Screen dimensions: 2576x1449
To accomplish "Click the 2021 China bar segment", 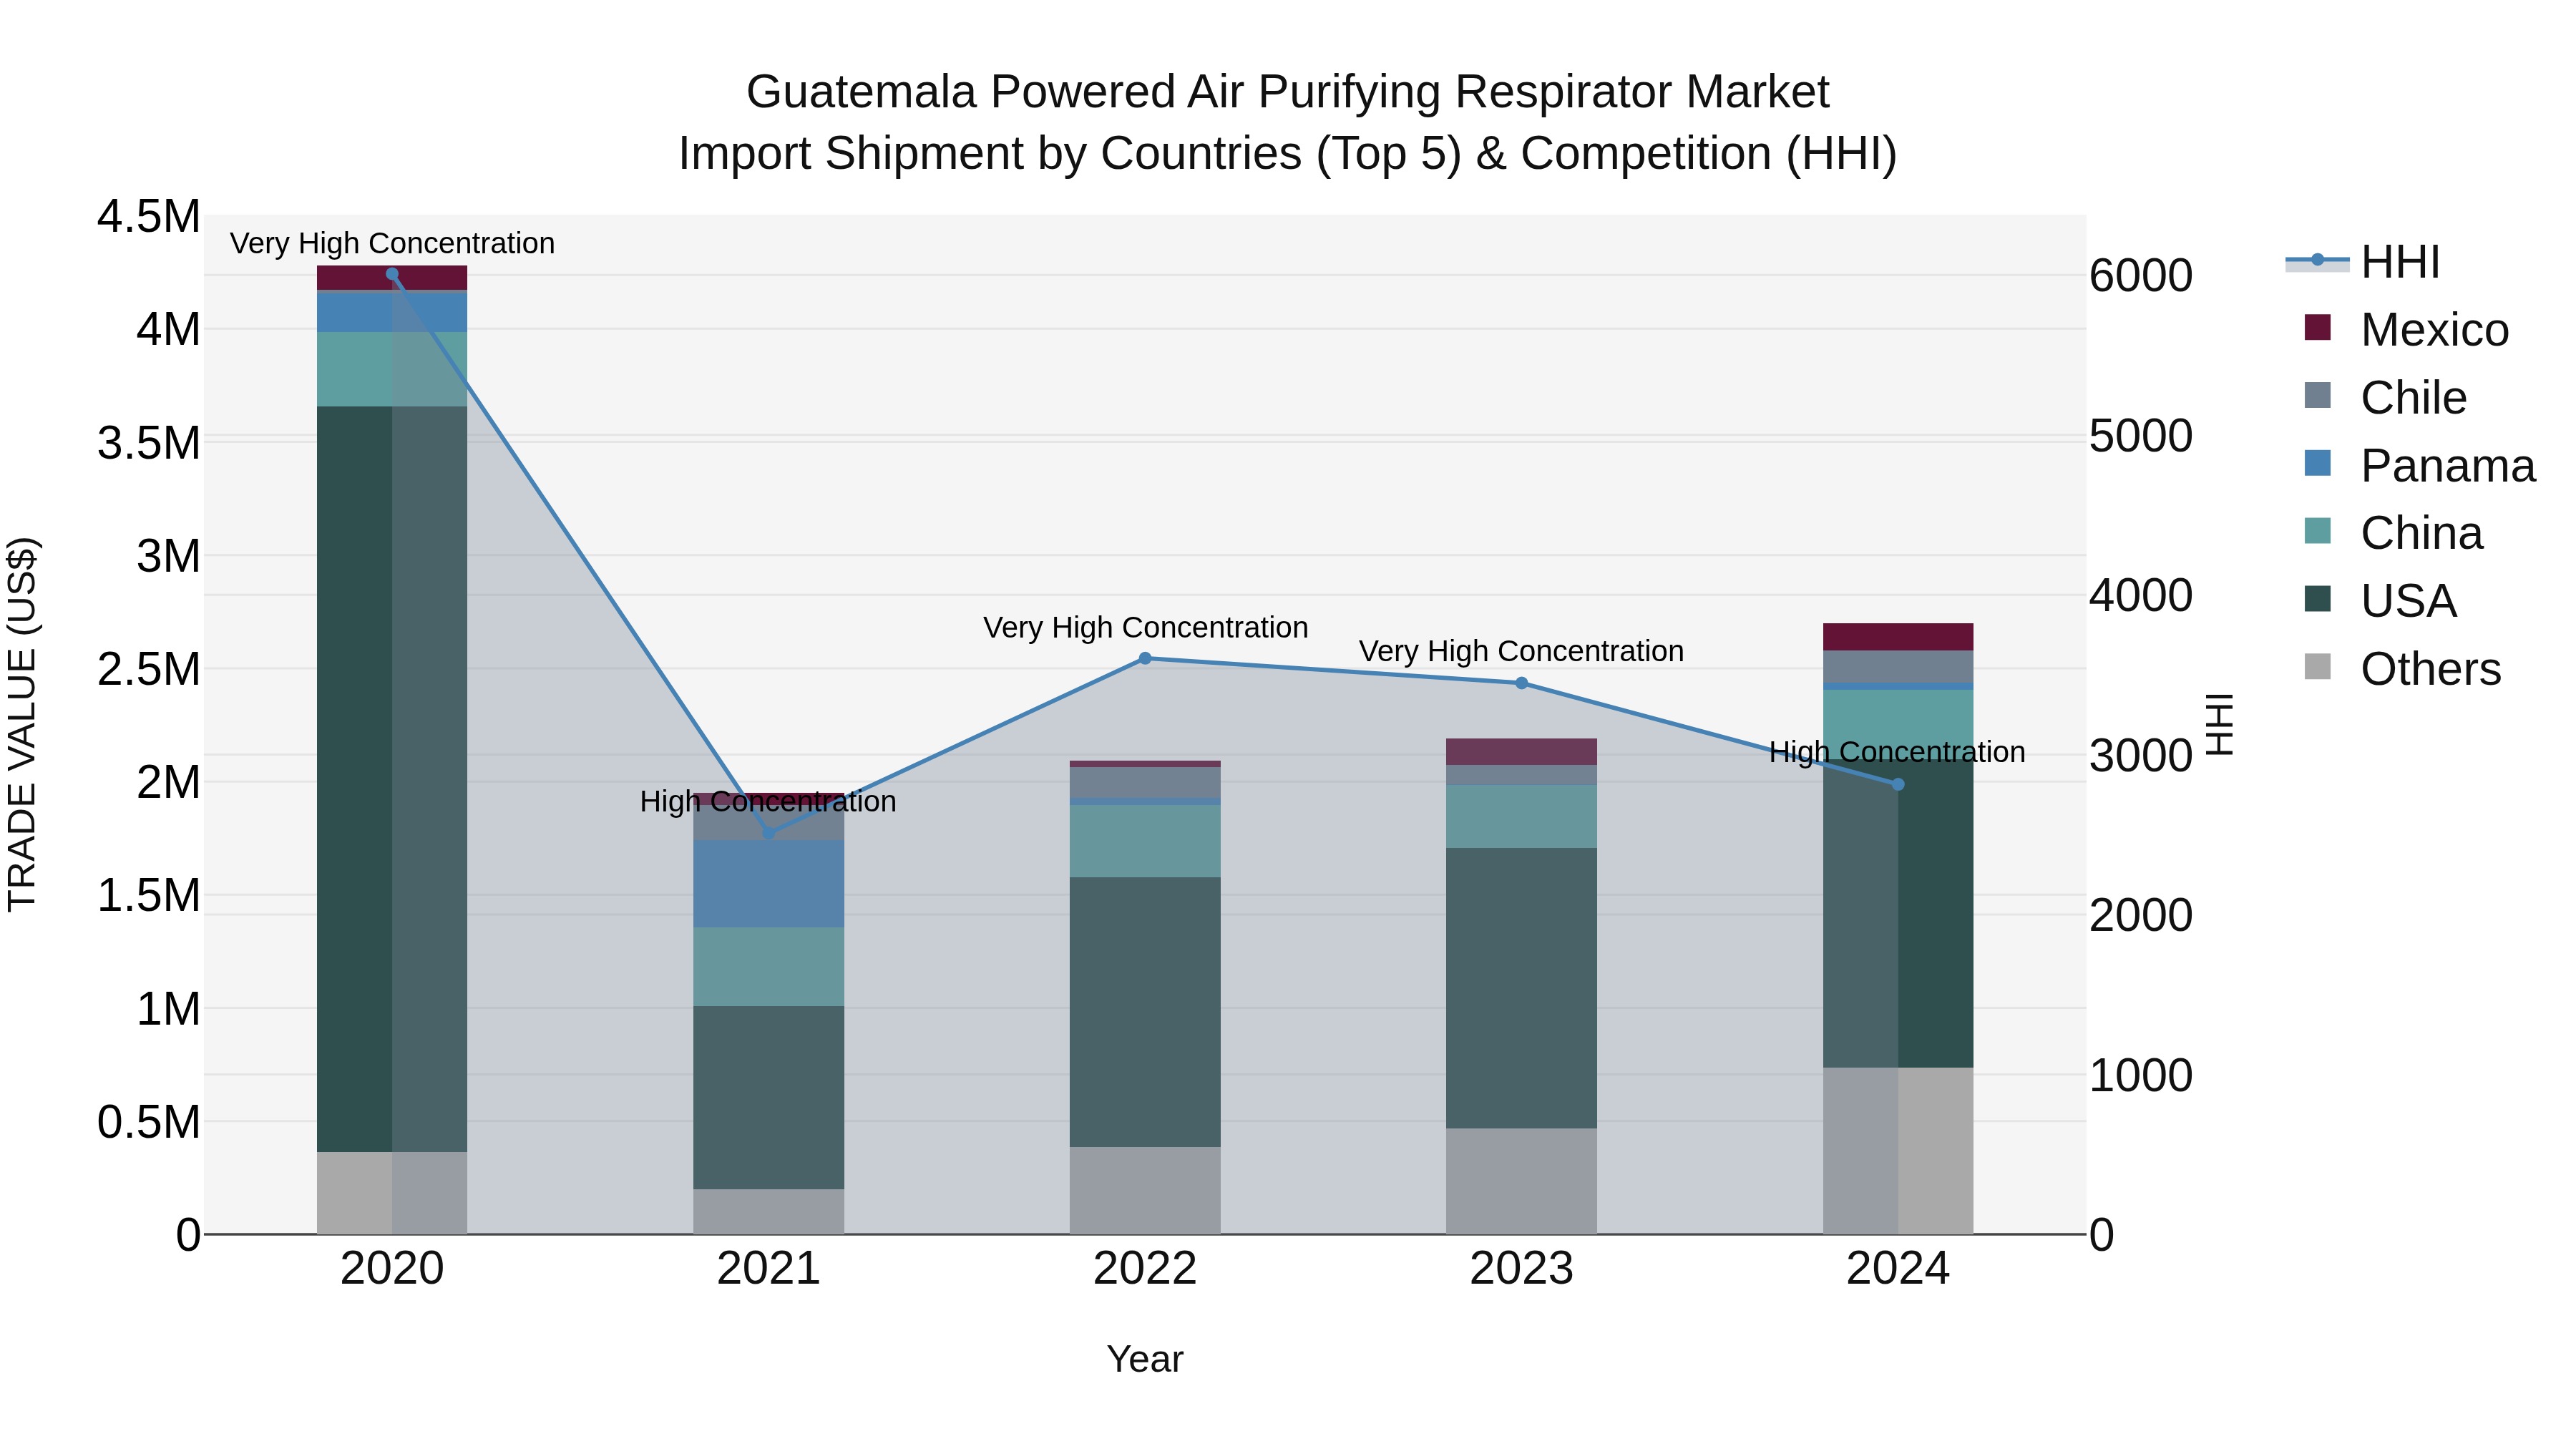I will (769, 967).
